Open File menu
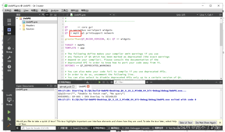This screenshot has width=225, height=132. 8,10
